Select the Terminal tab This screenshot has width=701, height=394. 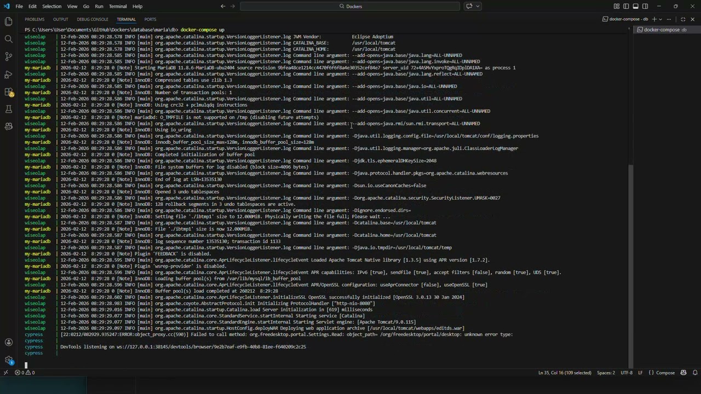coord(126,19)
